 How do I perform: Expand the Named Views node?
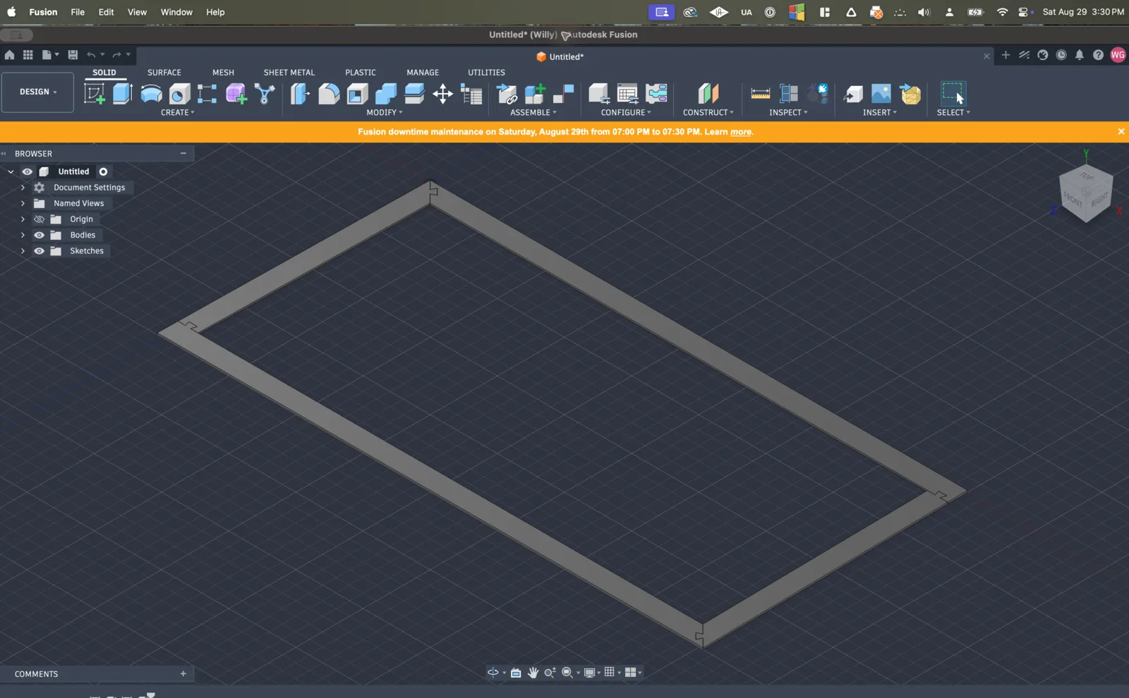[23, 203]
